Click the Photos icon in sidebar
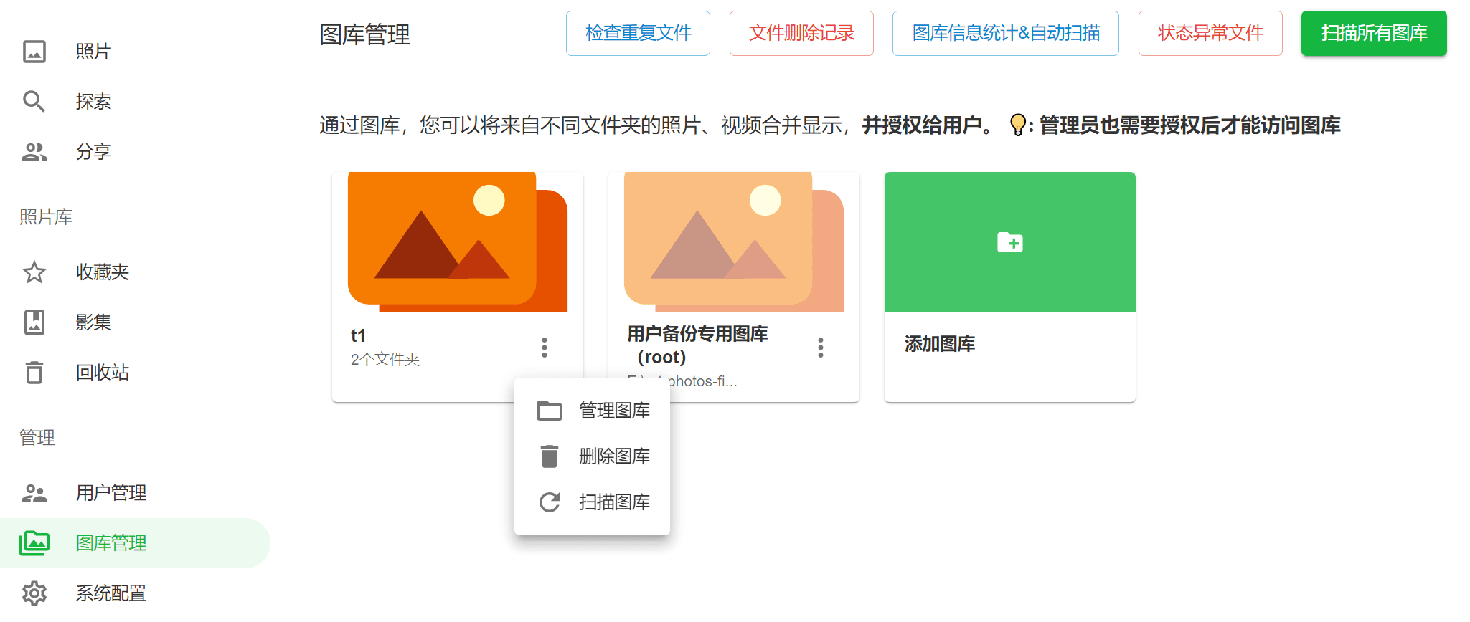Viewport: 1470px width, 622px height. coord(34,52)
